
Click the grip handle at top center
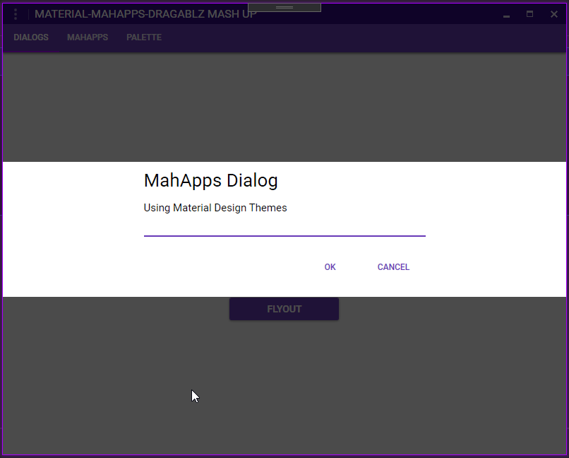click(x=284, y=7)
